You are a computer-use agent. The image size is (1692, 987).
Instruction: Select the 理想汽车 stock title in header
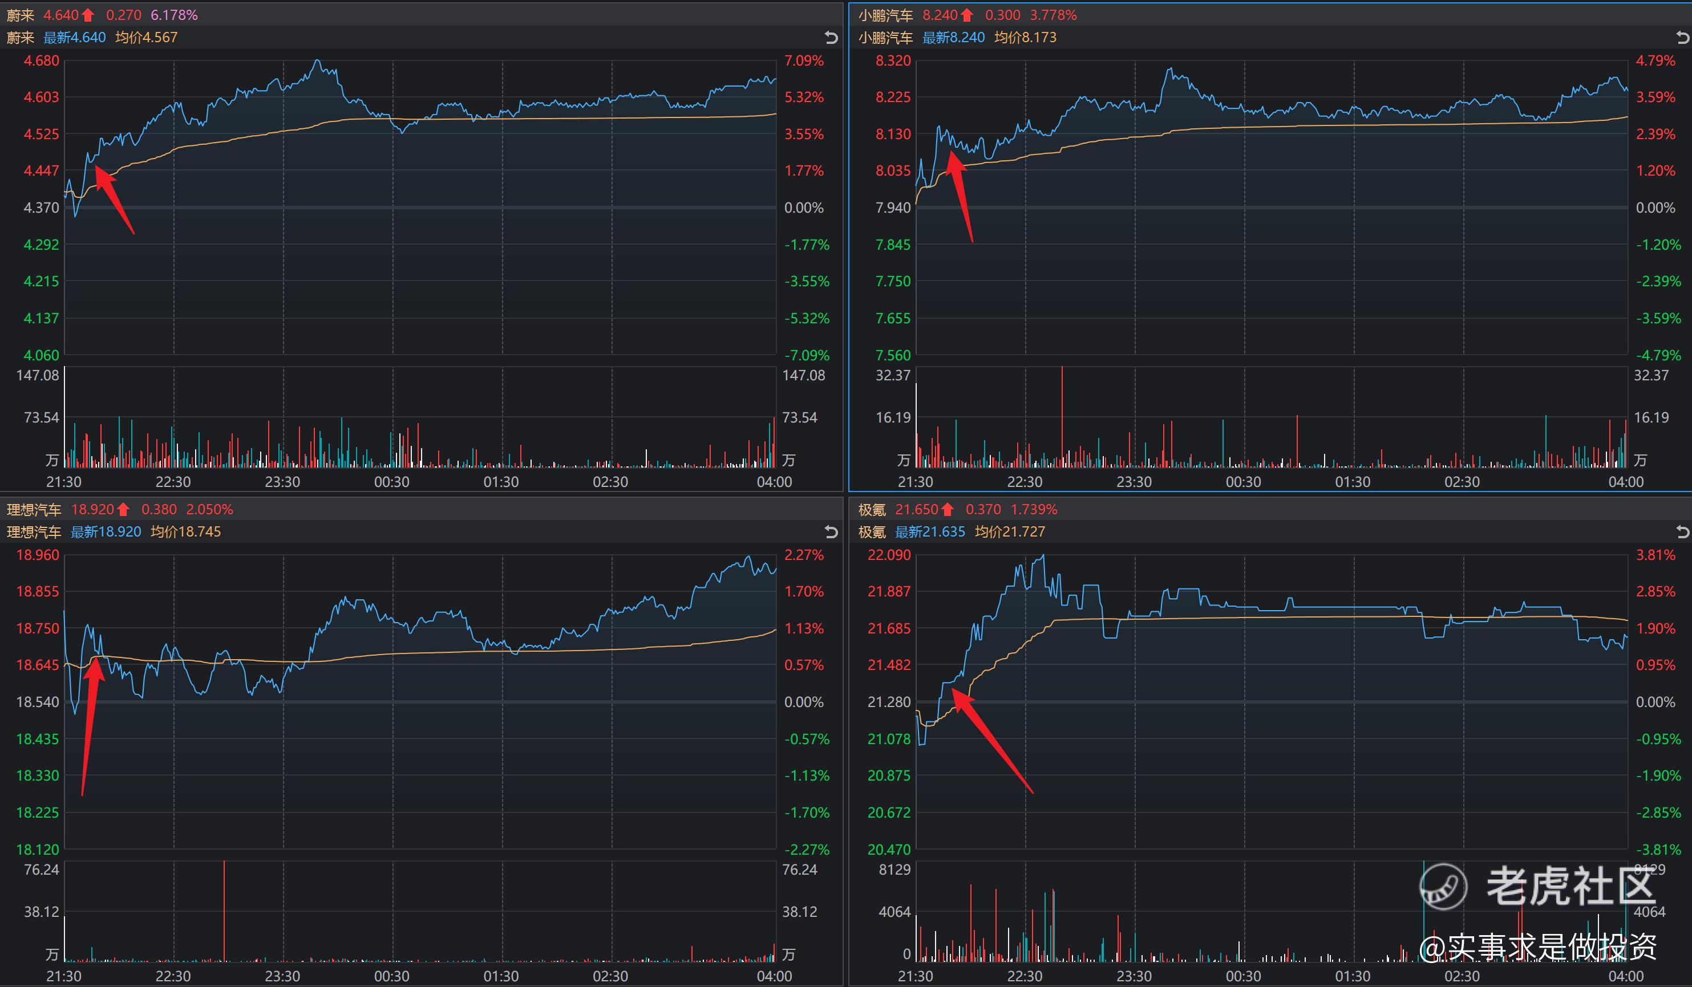34,509
